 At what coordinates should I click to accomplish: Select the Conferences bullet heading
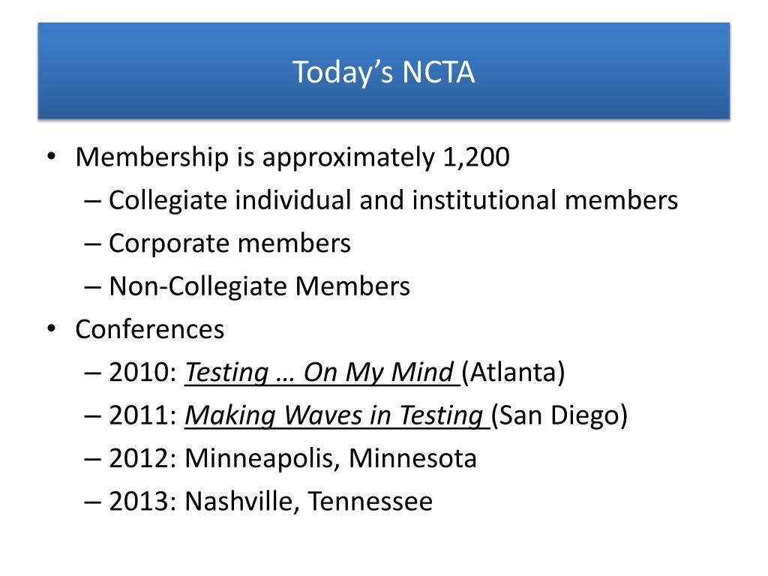coord(150,329)
